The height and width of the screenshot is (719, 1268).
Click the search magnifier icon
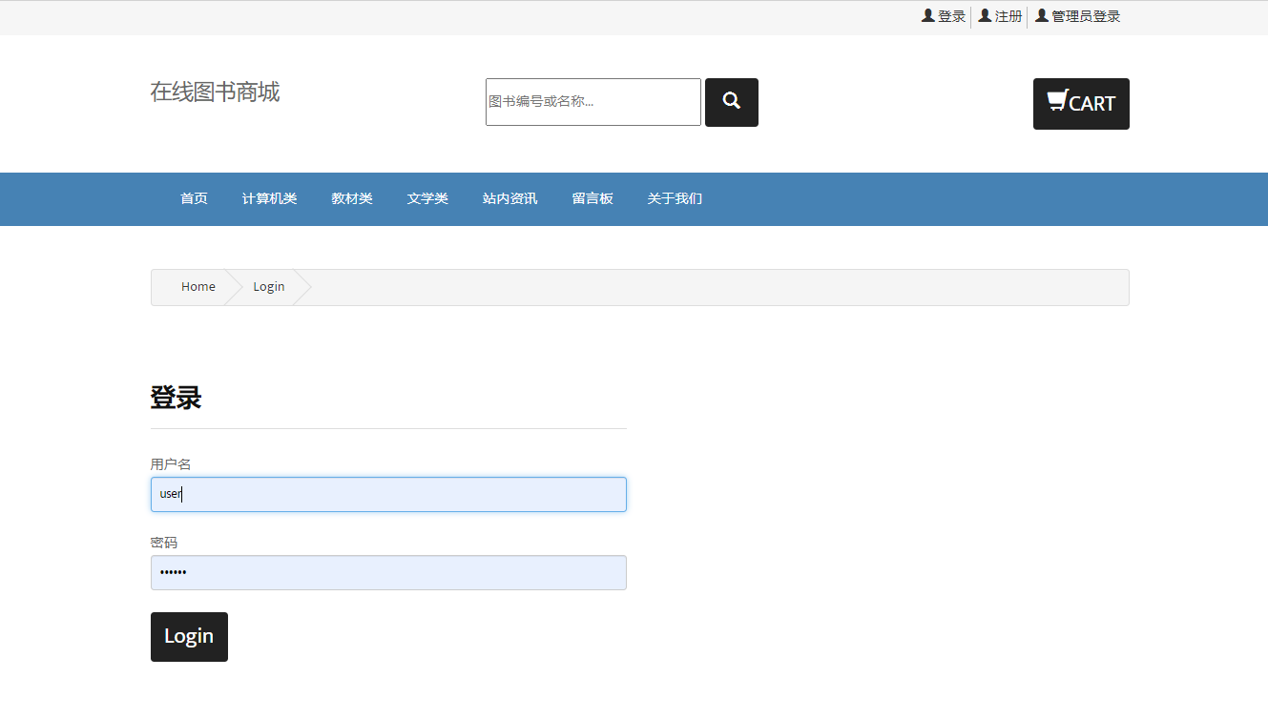coord(731,102)
